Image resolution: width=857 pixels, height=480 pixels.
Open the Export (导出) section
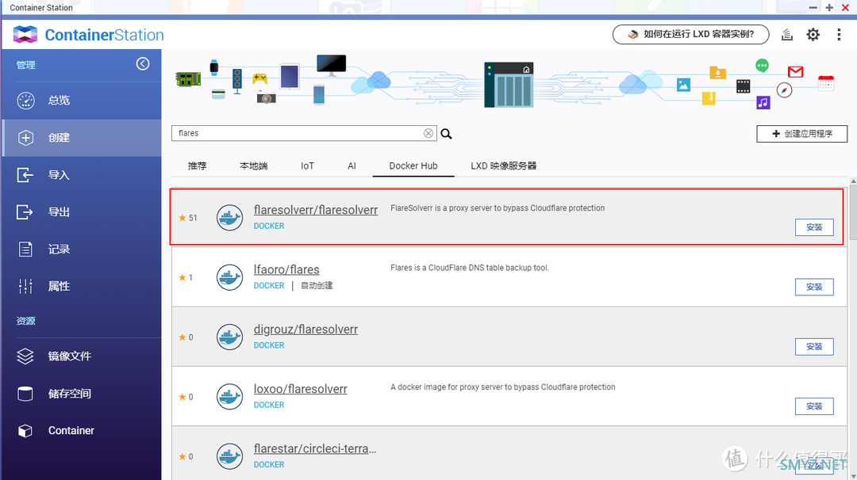[x=82, y=212]
